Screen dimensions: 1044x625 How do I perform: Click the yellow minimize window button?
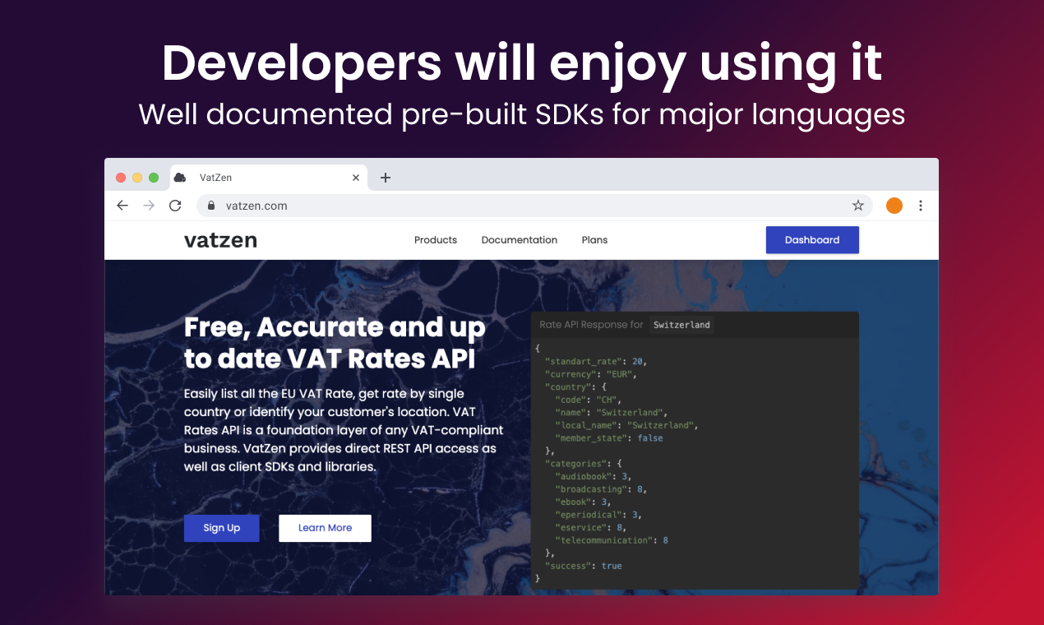(x=137, y=178)
